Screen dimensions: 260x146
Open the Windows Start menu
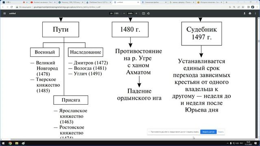(x=3, y=143)
